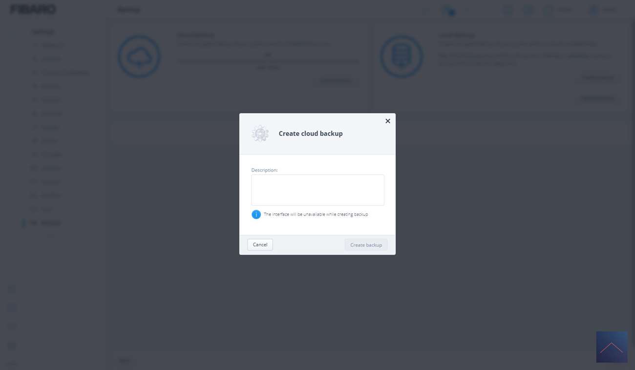This screenshot has height=370, width=635.
Task: Click the blue info icon in dialog
Action: coord(256,214)
